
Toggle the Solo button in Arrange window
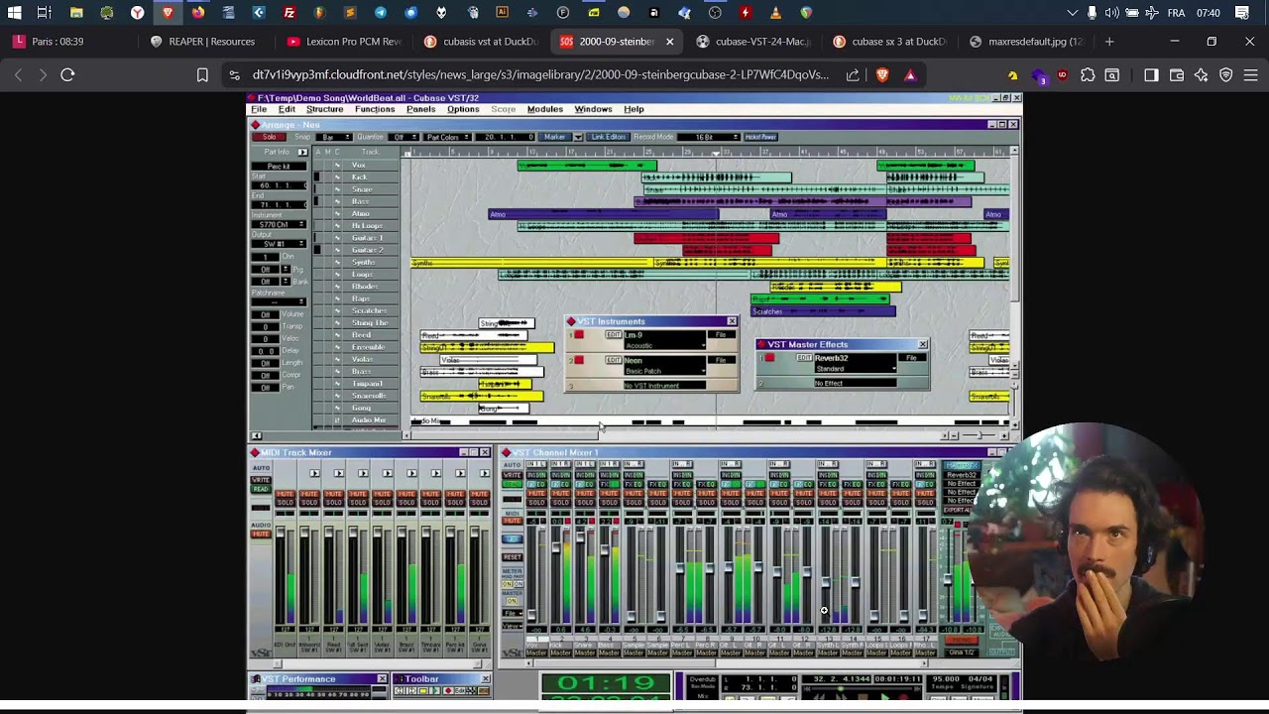269,137
